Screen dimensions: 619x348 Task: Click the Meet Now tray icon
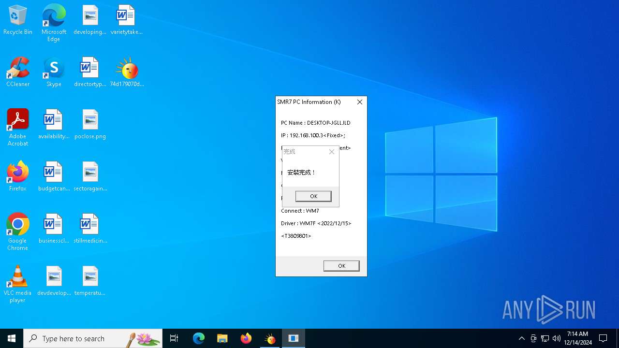[x=533, y=338]
